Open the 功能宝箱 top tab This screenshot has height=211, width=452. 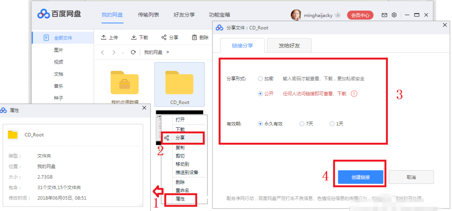(219, 15)
